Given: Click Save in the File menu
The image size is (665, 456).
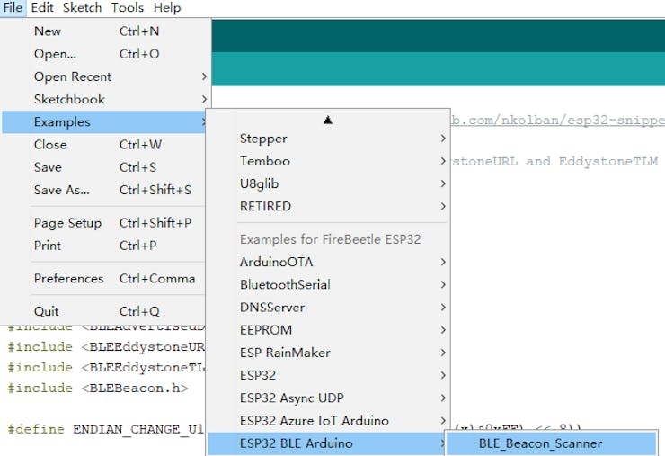Looking at the screenshot, I should click(104, 167).
